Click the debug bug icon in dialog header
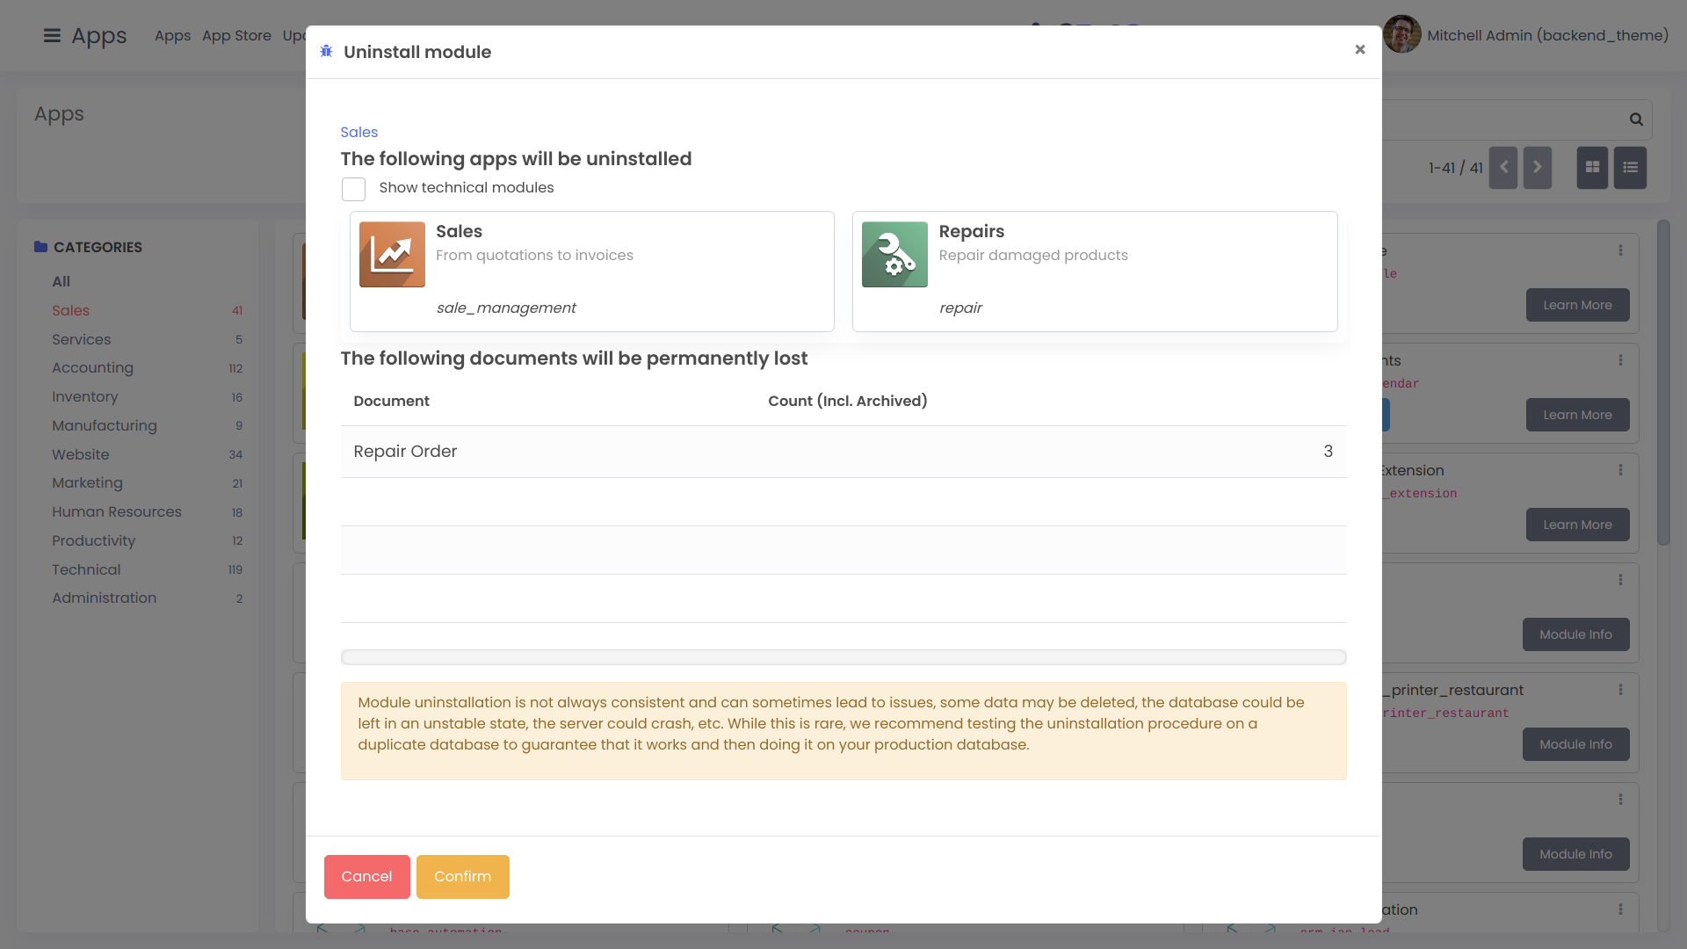Image resolution: width=1687 pixels, height=949 pixels. click(326, 52)
